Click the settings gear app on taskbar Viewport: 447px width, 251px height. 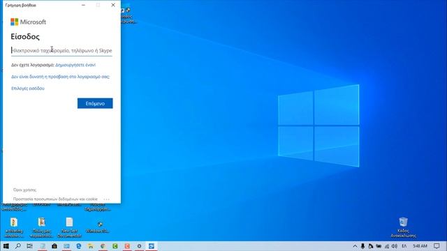point(139,246)
